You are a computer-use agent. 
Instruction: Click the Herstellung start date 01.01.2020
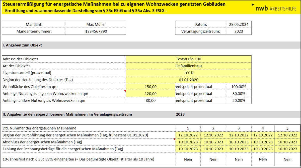(x=188, y=80)
